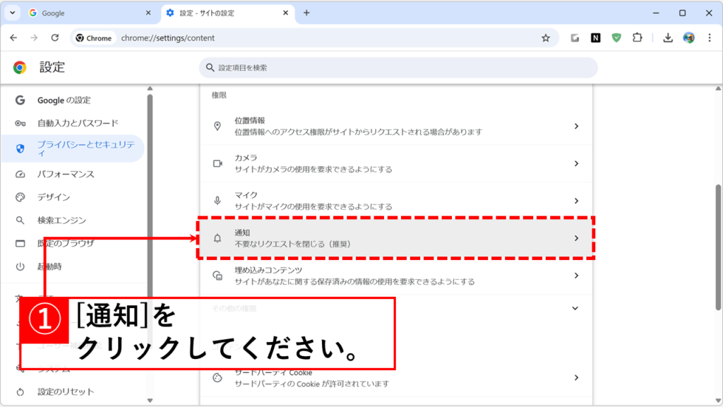Image resolution: width=723 pixels, height=407 pixels.
Task: Select the 設定 - サイトの設定 tab
Action: (x=227, y=13)
